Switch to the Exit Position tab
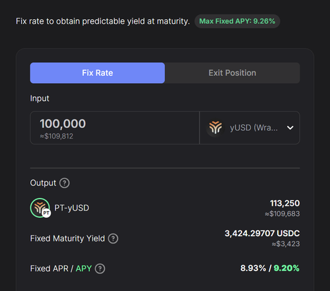330x291 pixels. point(232,73)
